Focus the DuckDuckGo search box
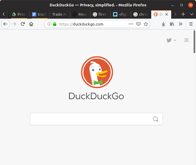The image size is (196, 165). pyautogui.click(x=96, y=119)
